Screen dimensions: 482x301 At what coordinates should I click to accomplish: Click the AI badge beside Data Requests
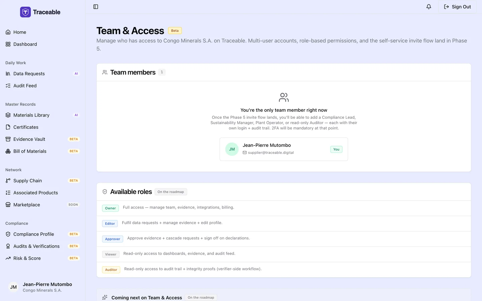coord(76,74)
